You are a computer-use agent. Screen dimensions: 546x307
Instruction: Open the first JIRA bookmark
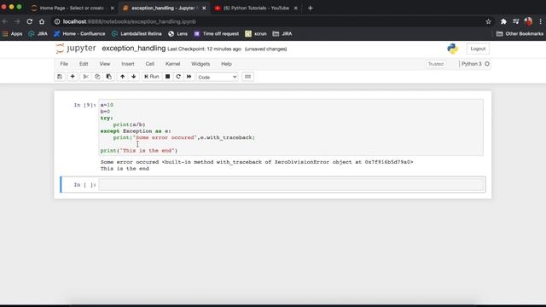(38, 34)
